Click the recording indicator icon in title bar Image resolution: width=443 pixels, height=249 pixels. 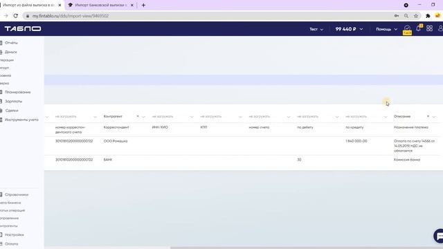[x=406, y=5]
